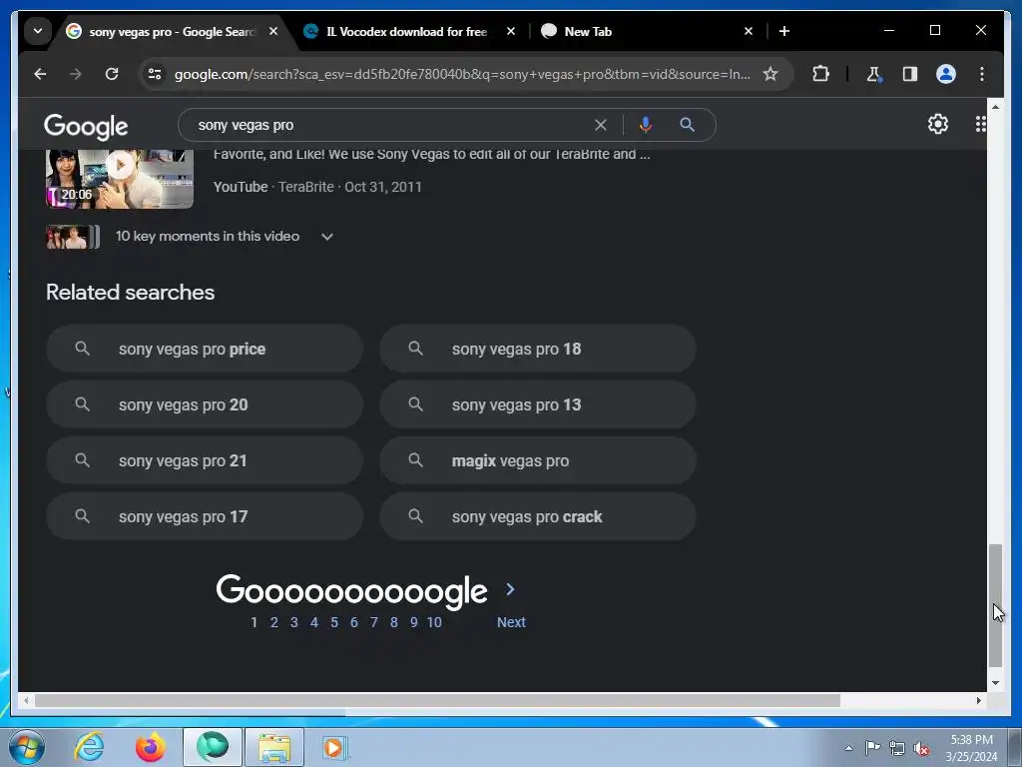The height and width of the screenshot is (767, 1022).
Task: Open Chrome three-dot menu
Action: pyautogui.click(x=982, y=74)
